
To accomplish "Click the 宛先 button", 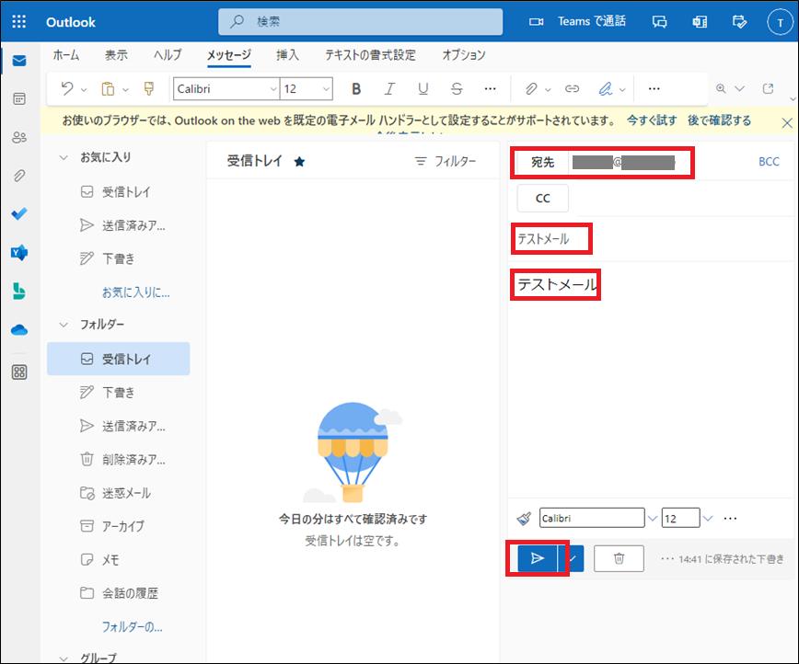I will pyautogui.click(x=543, y=163).
